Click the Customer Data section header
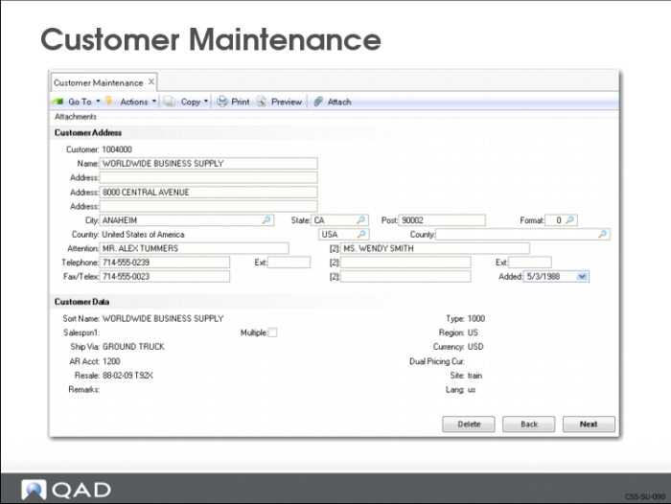This screenshot has height=504, width=671. (x=81, y=302)
